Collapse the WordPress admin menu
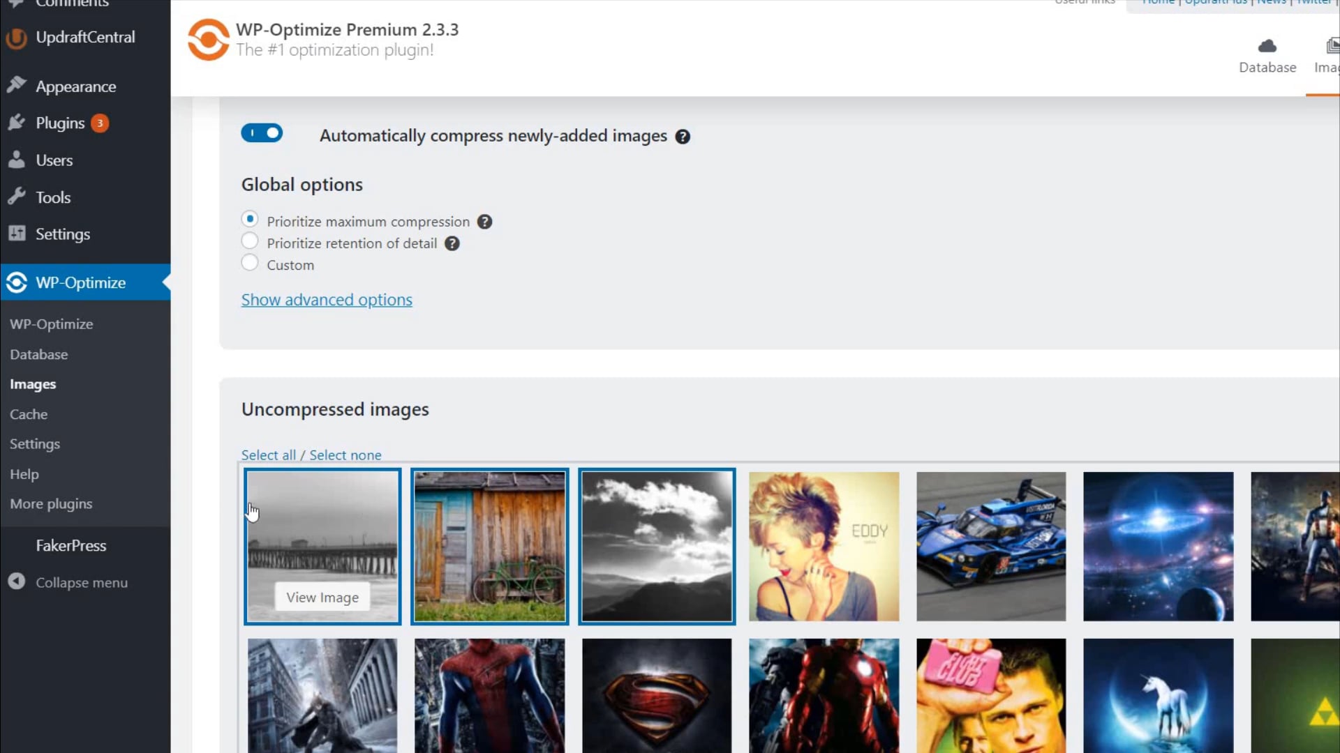 click(82, 582)
